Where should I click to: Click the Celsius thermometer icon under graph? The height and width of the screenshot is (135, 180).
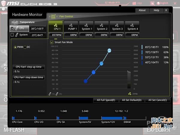50,94
